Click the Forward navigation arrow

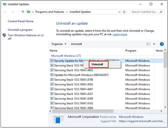[x=12, y=12]
